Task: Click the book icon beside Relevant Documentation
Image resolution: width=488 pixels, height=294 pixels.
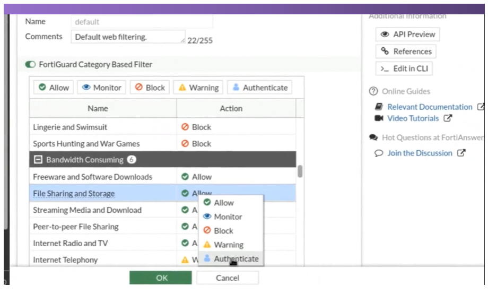Action: click(x=379, y=107)
